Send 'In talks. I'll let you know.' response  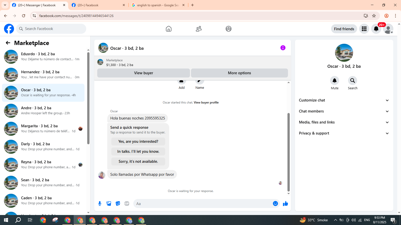[138, 151]
